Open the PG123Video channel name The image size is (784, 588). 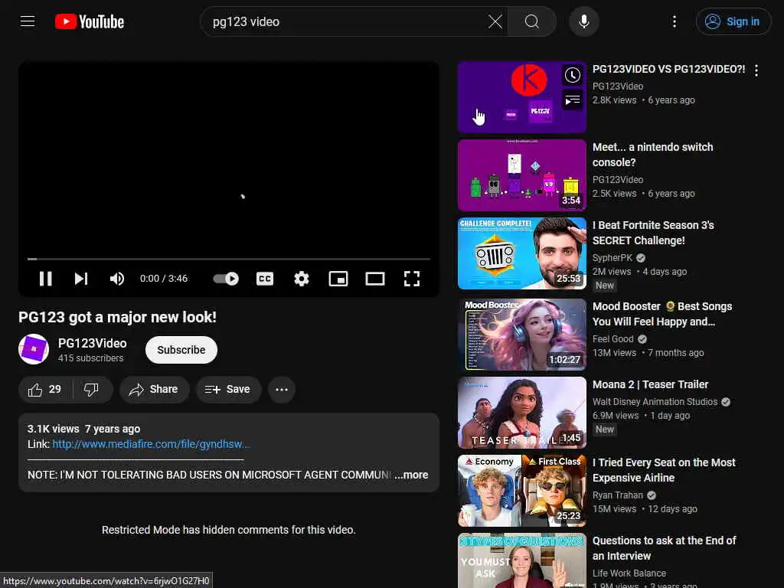93,343
